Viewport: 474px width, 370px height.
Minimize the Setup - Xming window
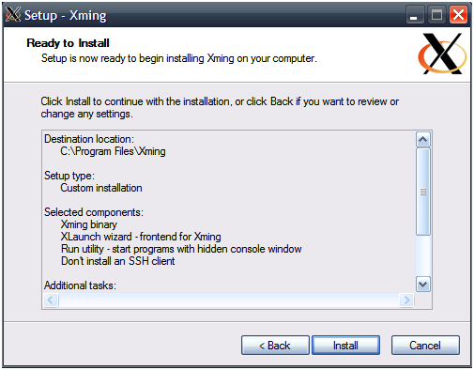(414, 15)
